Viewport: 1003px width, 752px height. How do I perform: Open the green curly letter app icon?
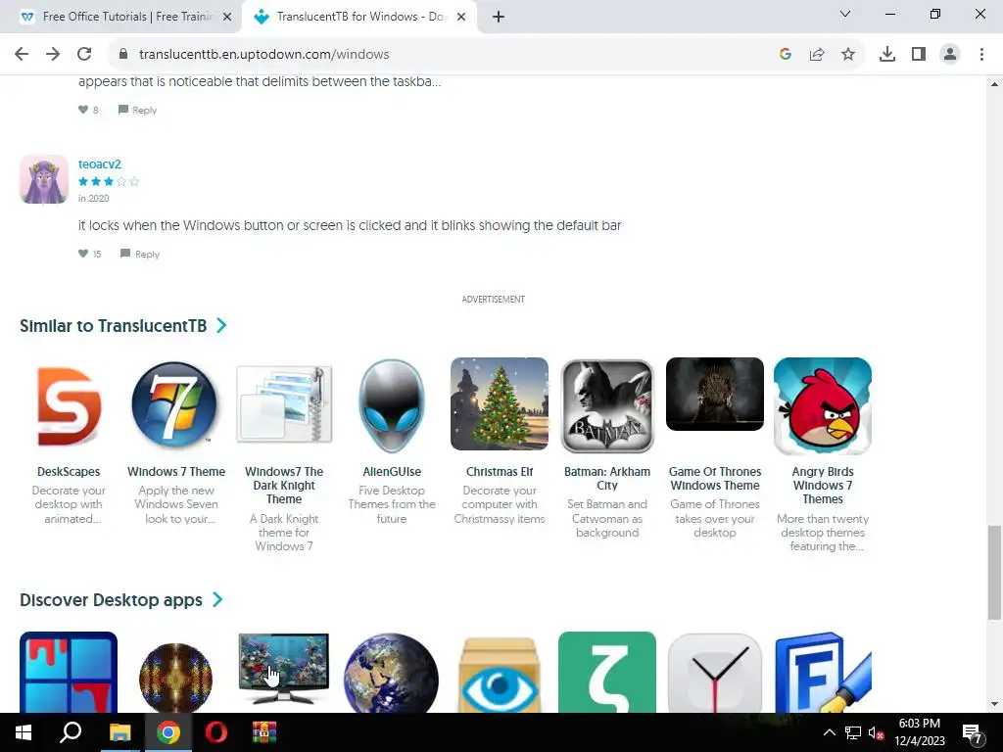[607, 672]
